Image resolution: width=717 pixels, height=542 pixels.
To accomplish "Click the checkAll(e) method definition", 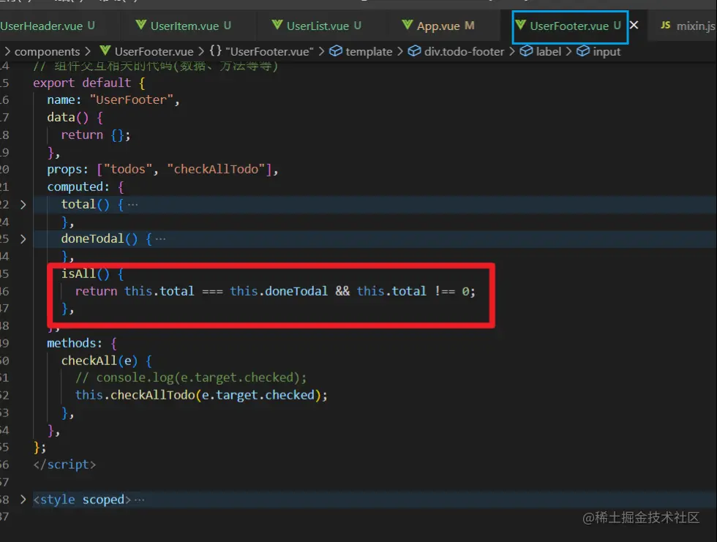I will click(100, 361).
